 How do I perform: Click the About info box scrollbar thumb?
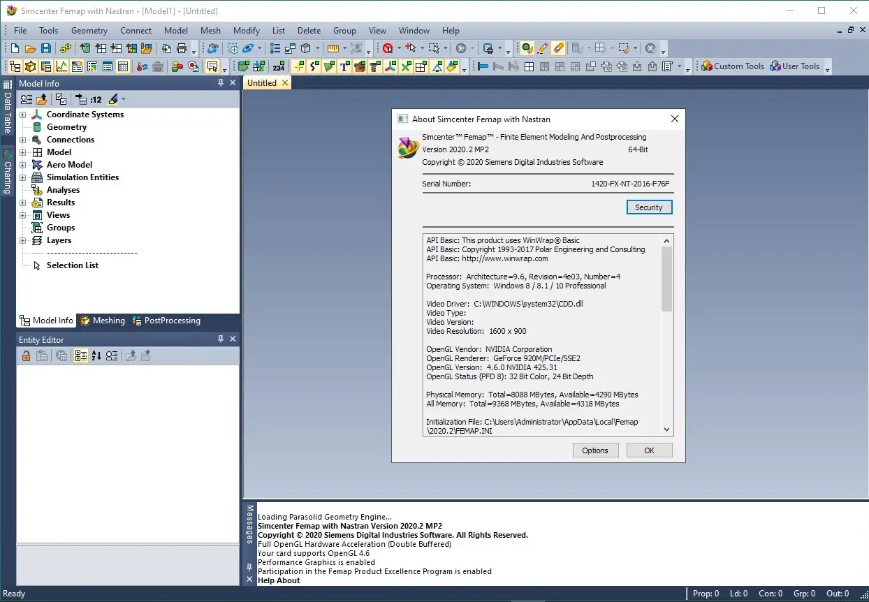coord(666,279)
